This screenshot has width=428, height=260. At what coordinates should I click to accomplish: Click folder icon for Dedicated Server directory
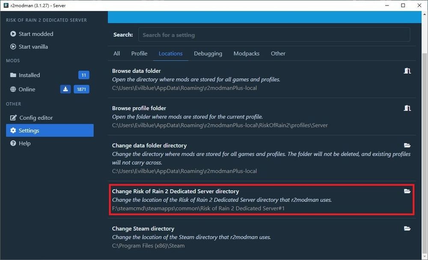(x=407, y=191)
